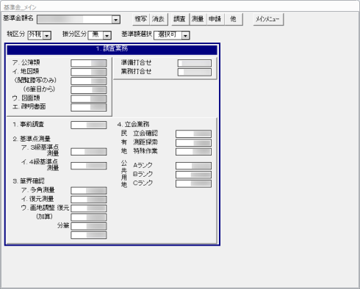Open the 調査 section button
Viewport: 360px width, 289px height.
click(180, 19)
